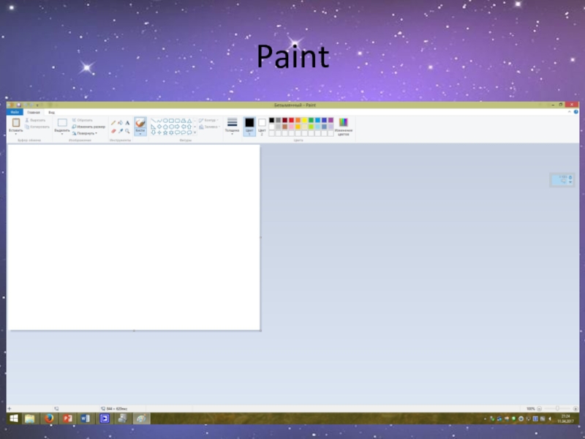The image size is (585, 439).
Task: Pick the purple color swatch
Action: tap(331, 120)
